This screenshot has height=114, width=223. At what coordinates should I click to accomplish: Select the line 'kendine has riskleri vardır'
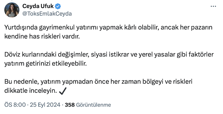point(42,36)
